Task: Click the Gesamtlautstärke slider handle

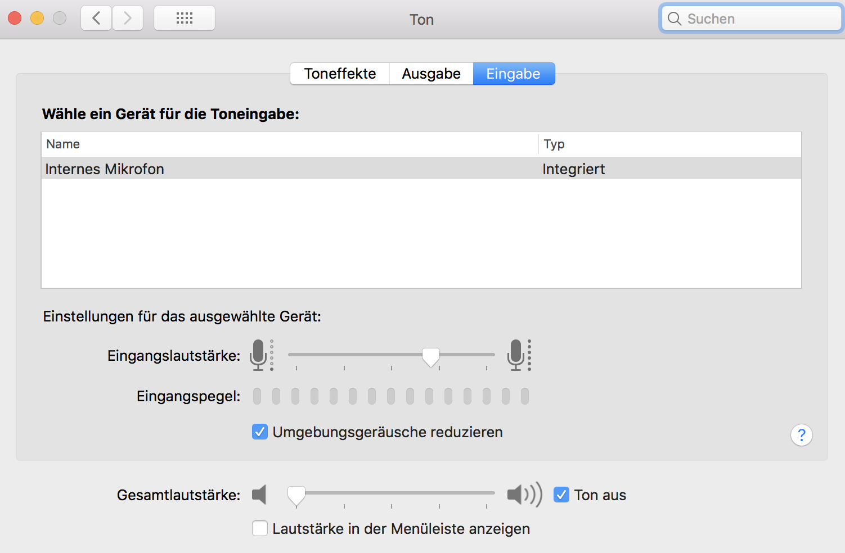Action: point(296,495)
